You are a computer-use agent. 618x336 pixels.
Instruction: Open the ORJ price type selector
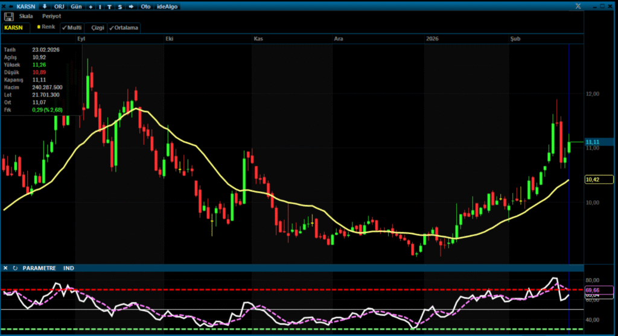[x=60, y=6]
